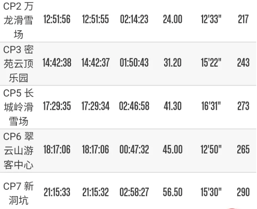Select the 24.00 distance value
Screen dimensions: 257x209
tap(172, 20)
